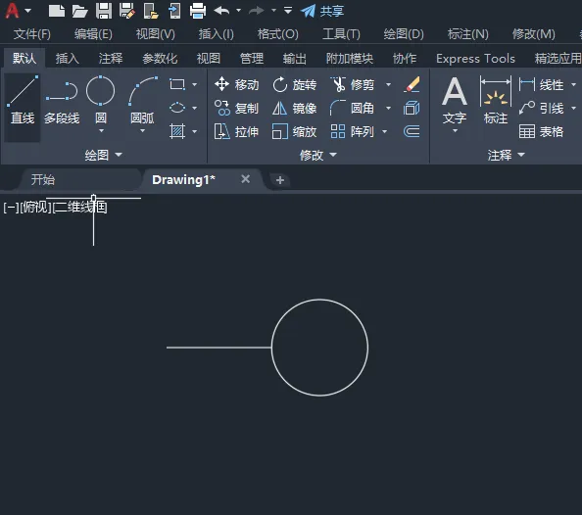Viewport: 582px width, 515px height.
Task: Click the 俯视 view label control
Action: [x=35, y=207]
